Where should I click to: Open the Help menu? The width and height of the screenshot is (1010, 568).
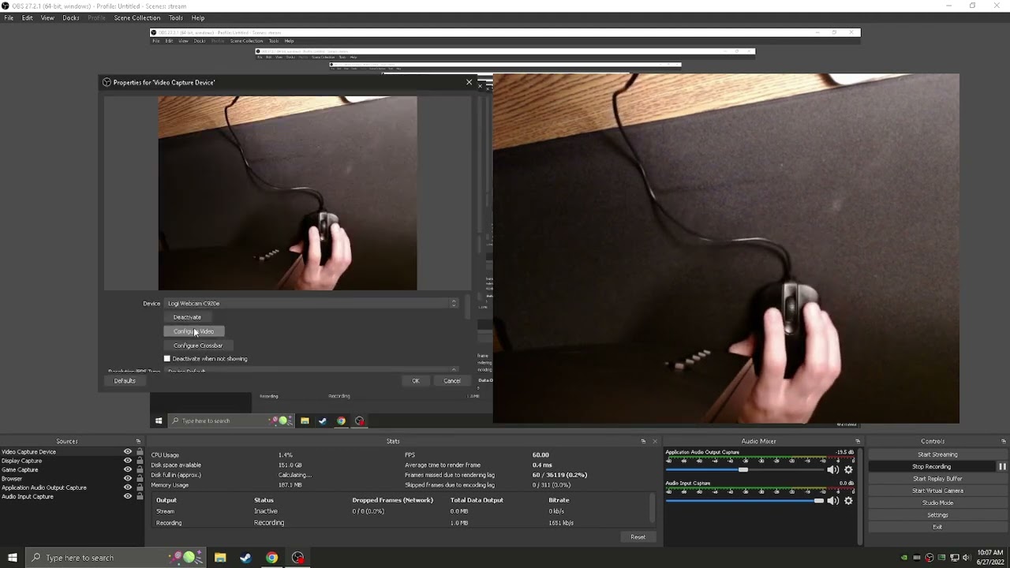tap(198, 17)
